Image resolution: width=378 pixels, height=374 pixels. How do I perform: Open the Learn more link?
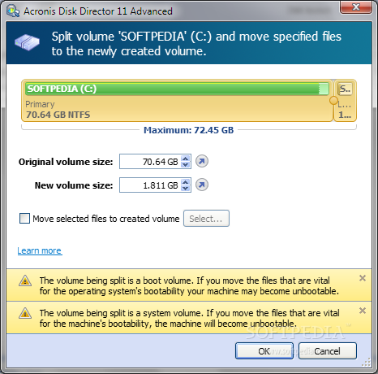[x=40, y=250]
